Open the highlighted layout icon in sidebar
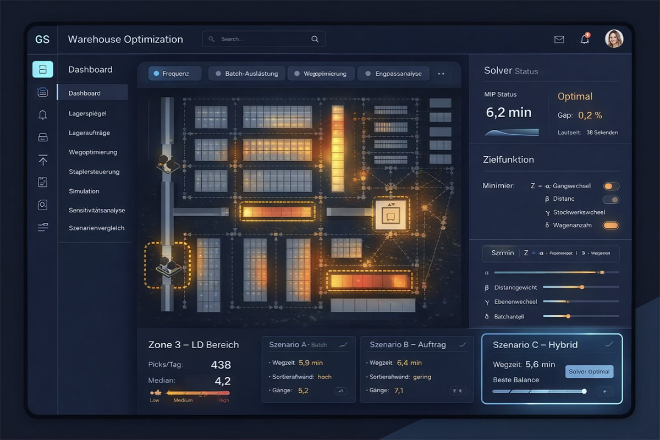This screenshot has width=660, height=440. (42, 69)
